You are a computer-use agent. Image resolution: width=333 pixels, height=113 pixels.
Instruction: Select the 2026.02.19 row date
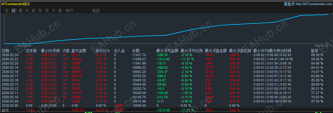tap(10, 67)
